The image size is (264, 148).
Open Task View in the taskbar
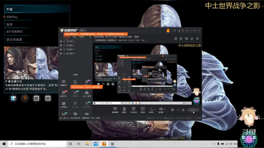pos(78,144)
